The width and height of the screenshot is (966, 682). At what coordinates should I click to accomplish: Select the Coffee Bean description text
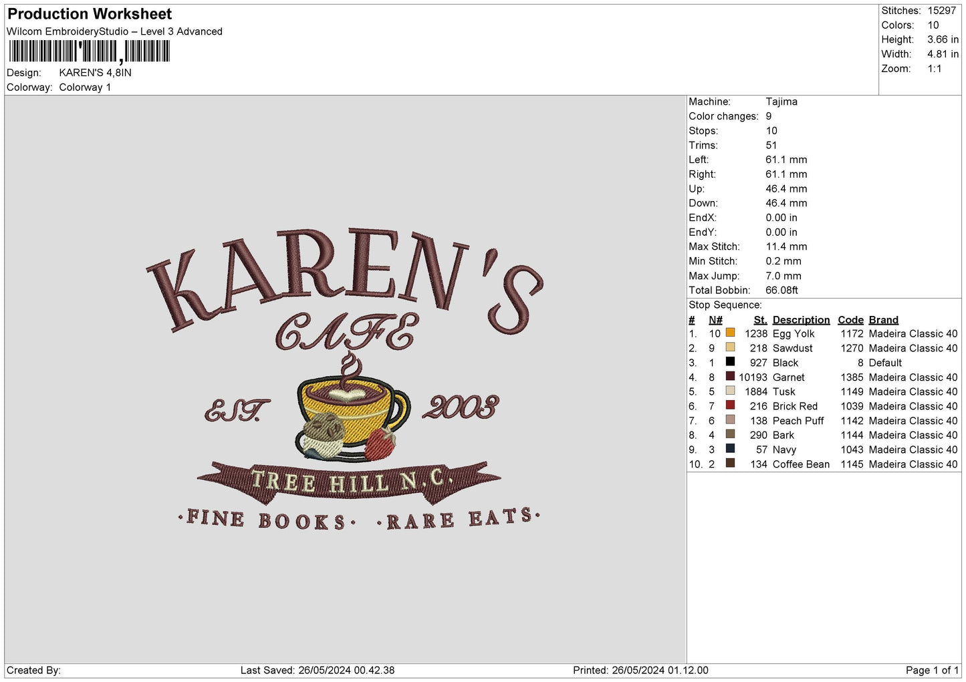tap(801, 464)
